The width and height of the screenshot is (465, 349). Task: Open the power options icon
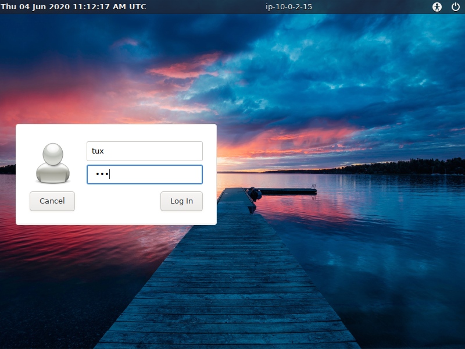pos(456,7)
